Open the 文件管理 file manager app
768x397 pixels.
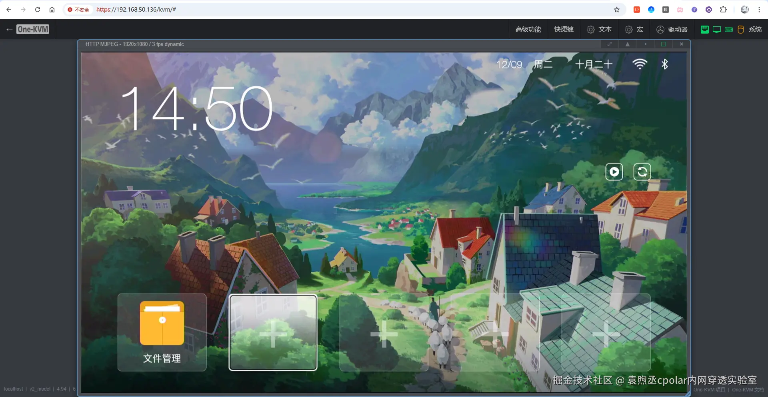tap(162, 332)
